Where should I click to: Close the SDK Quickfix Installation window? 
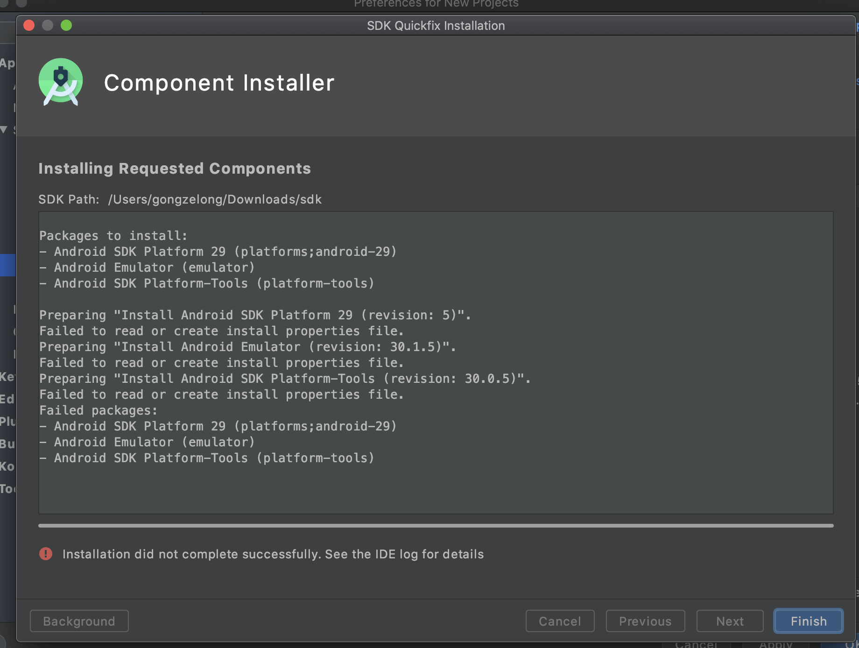coord(29,25)
